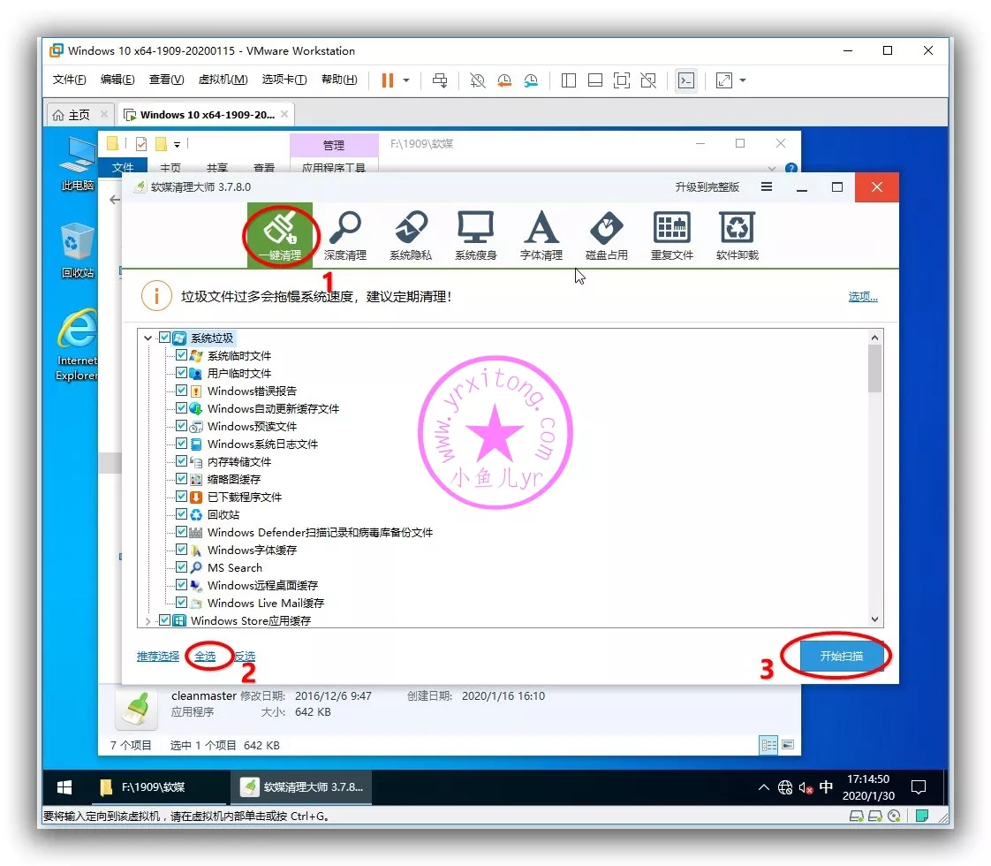Open the VMware pause button dropdown arrow
The width and height of the screenshot is (991, 866).
[x=406, y=80]
